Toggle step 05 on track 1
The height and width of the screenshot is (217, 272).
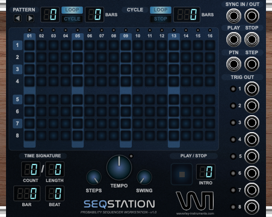pyautogui.click(x=78, y=45)
